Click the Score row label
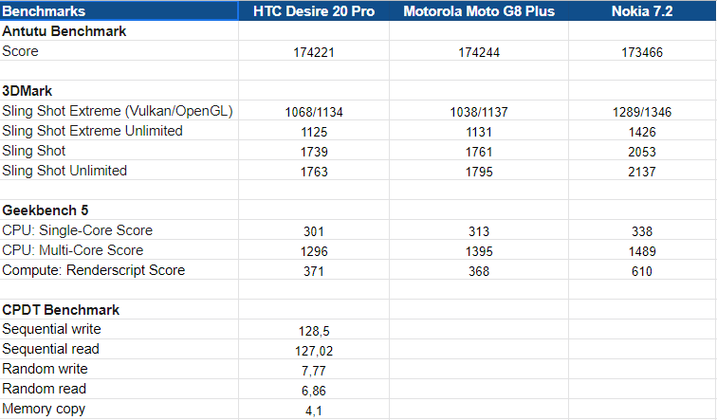The image size is (717, 420). (20, 51)
